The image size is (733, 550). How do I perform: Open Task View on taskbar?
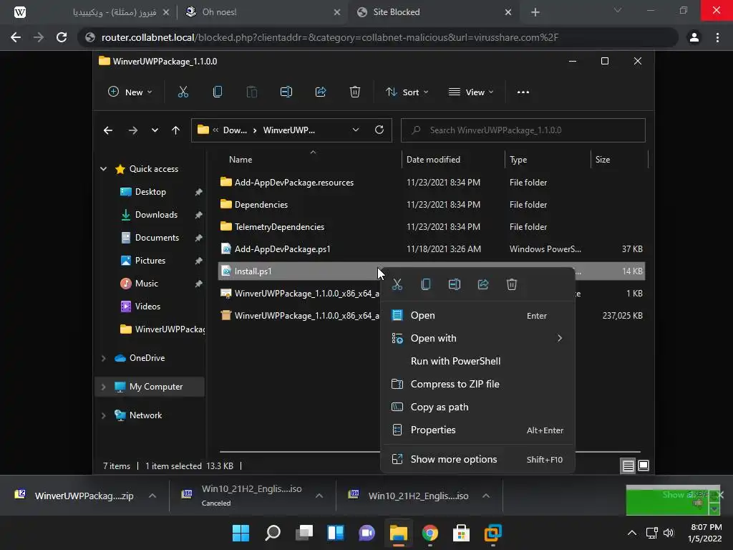tap(304, 533)
